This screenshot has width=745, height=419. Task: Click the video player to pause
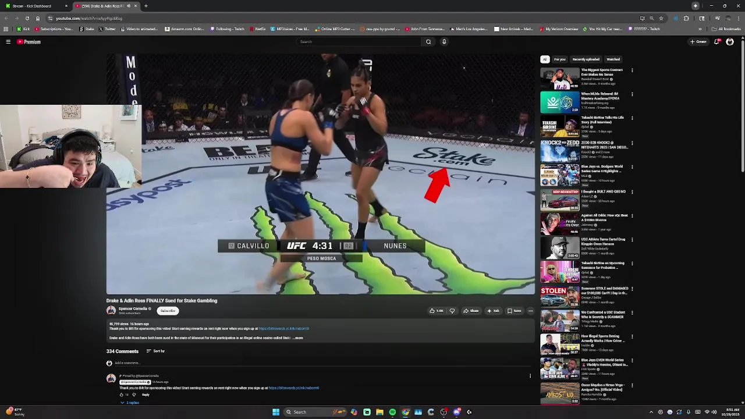tap(321, 175)
